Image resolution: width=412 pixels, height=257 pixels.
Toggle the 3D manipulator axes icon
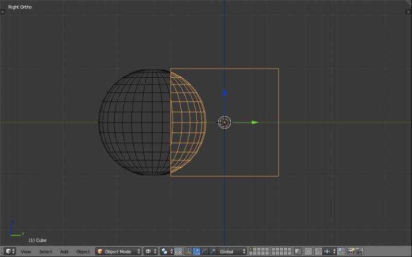(188, 251)
